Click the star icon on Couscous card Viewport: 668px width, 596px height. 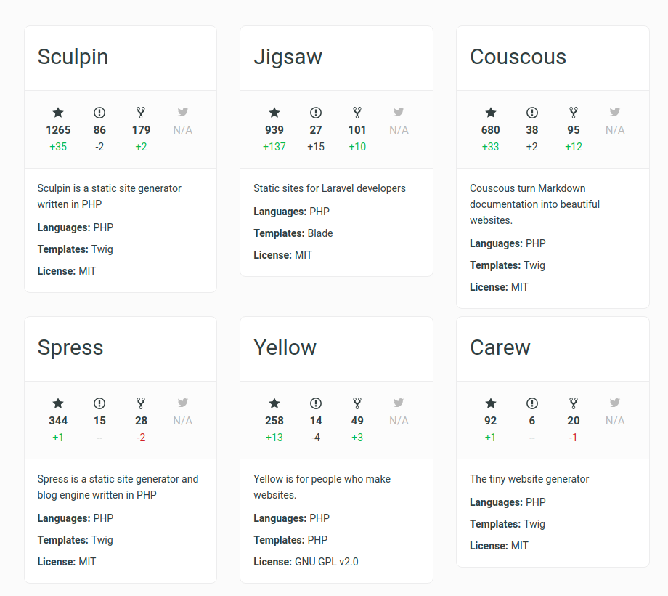pos(491,113)
